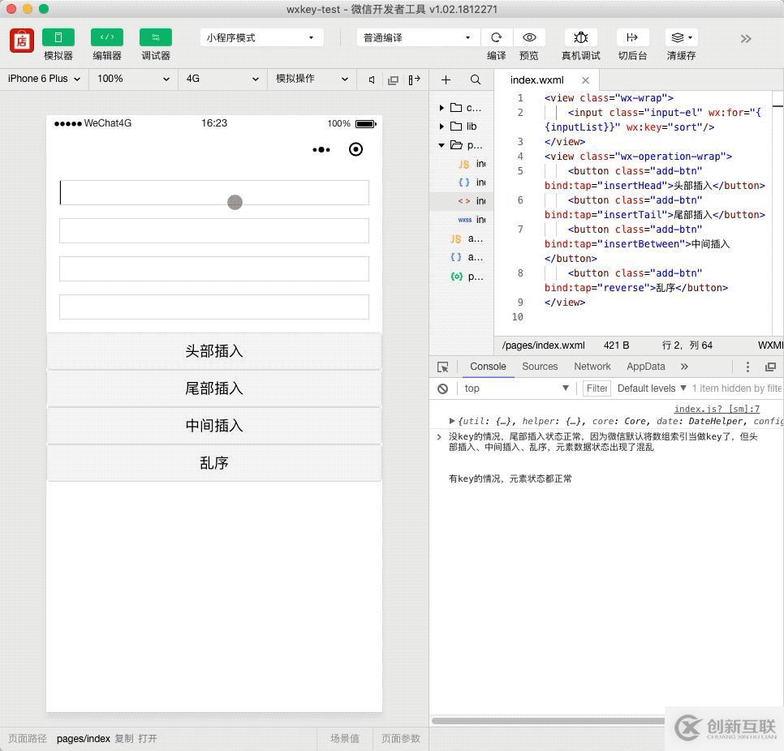Click the fourth input field in simulator
Screen dimensions: 784x751
pyautogui.click(x=214, y=307)
